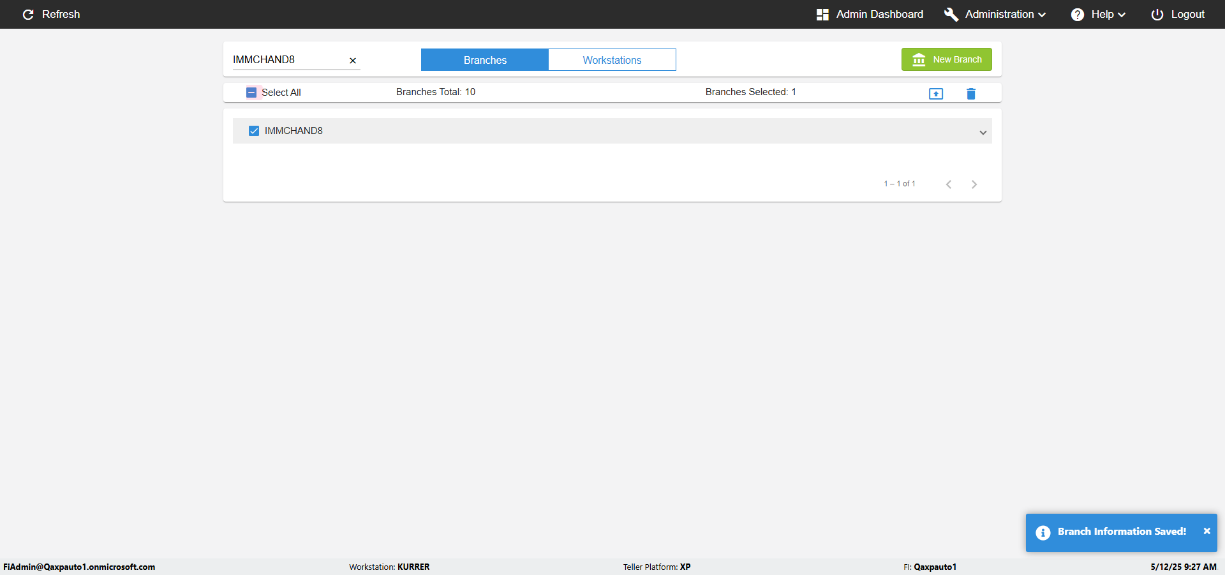Click the Logout link text

click(1188, 14)
